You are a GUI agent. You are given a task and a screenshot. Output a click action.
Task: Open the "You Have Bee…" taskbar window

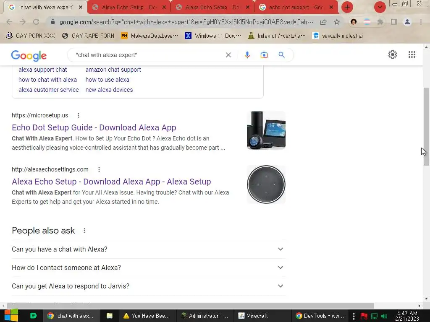click(x=147, y=316)
